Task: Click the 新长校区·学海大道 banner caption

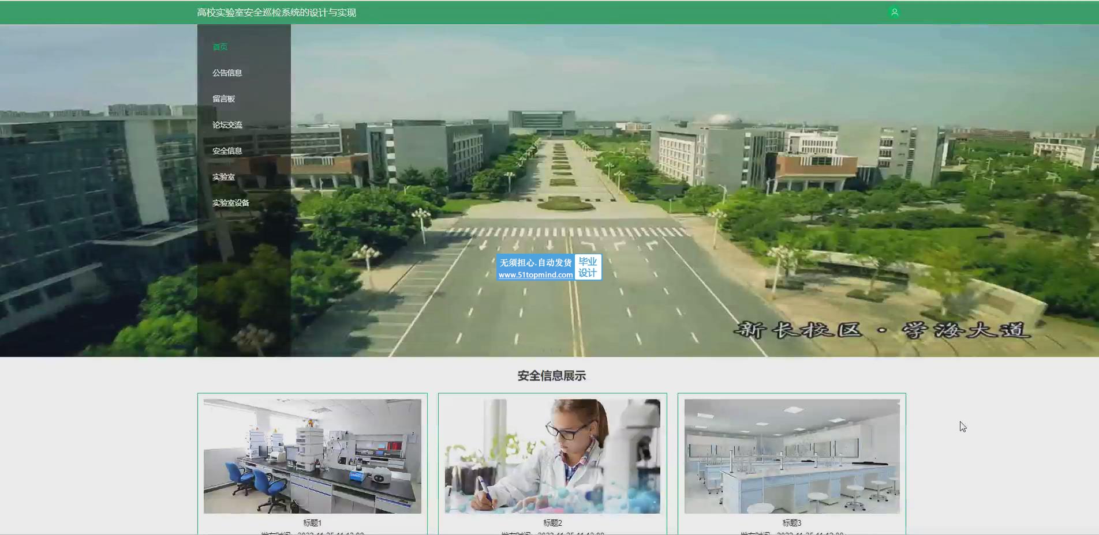Action: point(881,330)
